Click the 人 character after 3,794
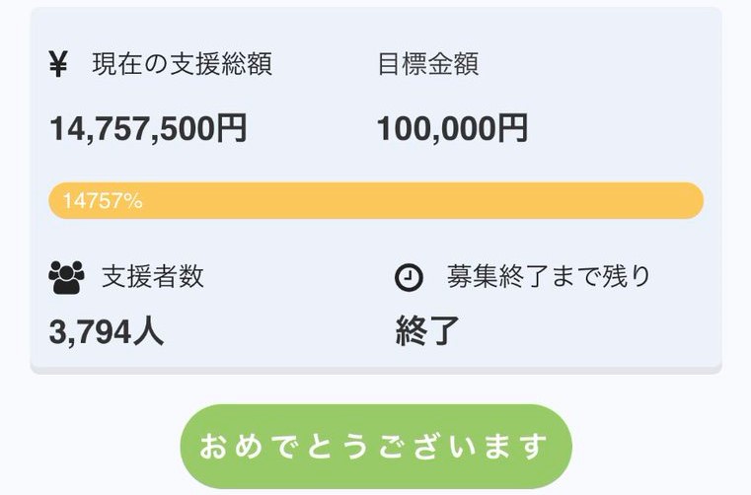 pyautogui.click(x=148, y=331)
